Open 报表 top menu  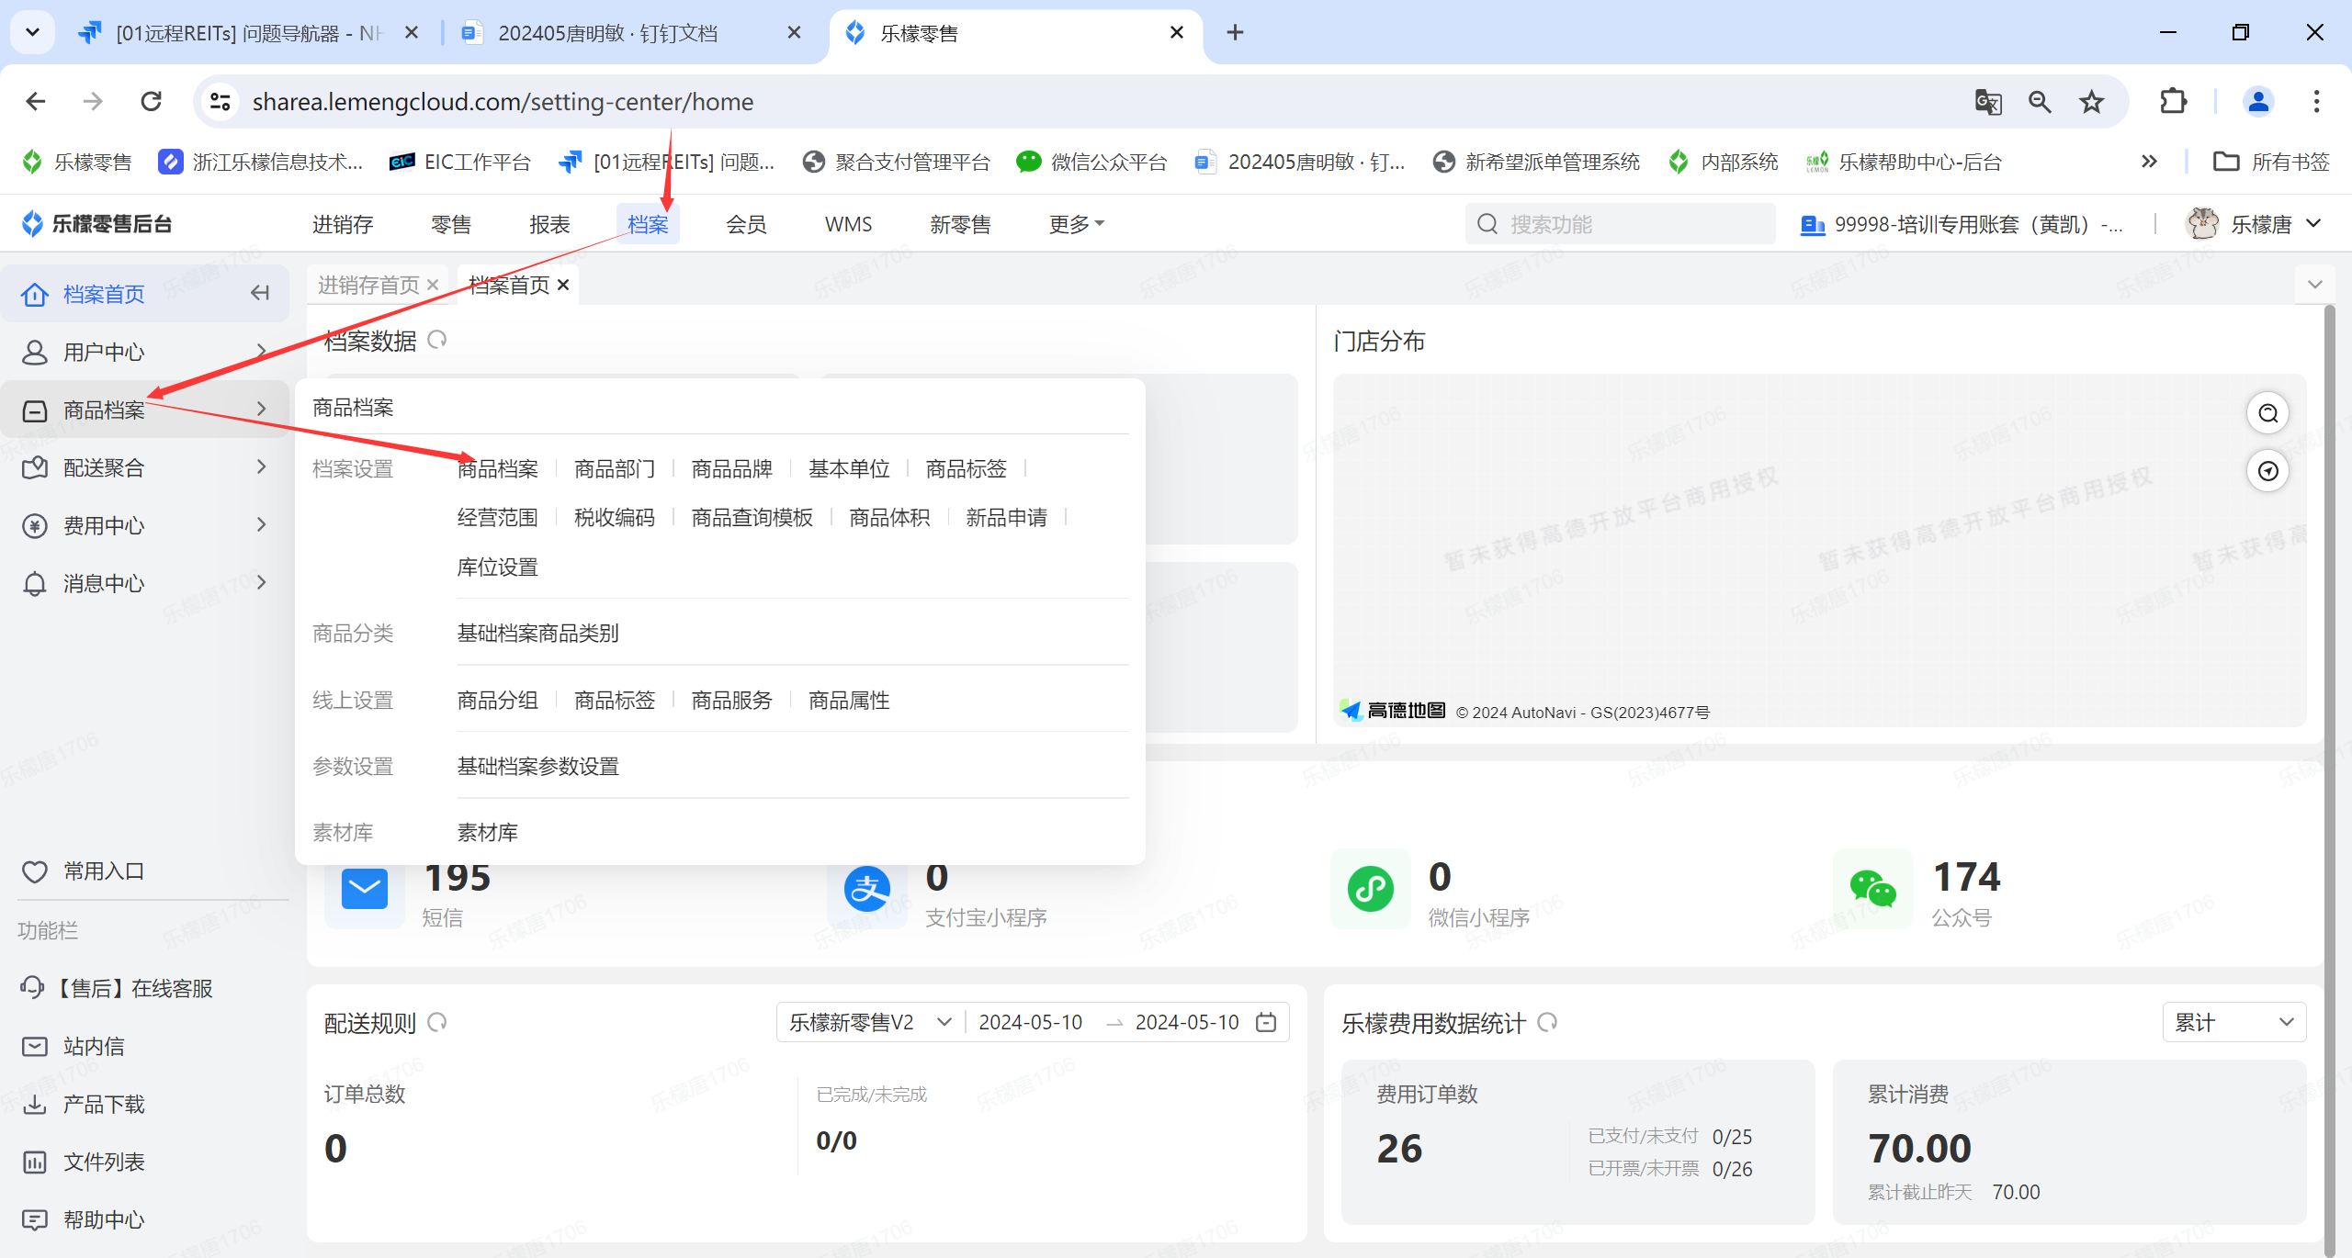pos(550,224)
